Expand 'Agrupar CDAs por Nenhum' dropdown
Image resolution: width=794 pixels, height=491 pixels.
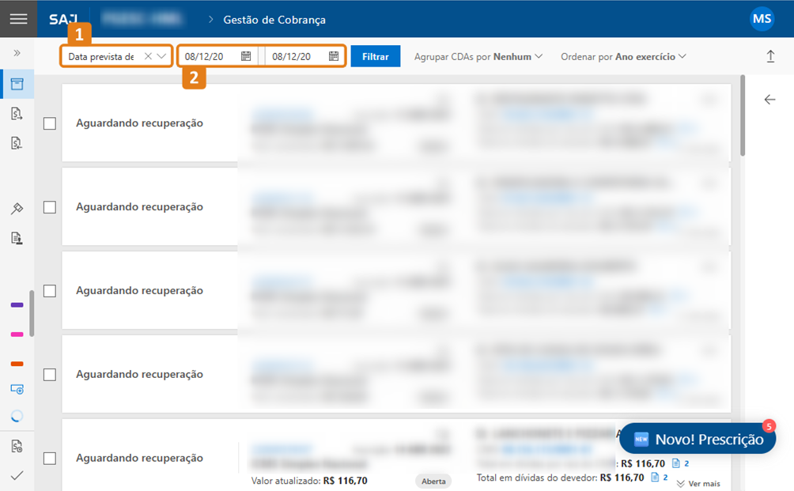478,57
